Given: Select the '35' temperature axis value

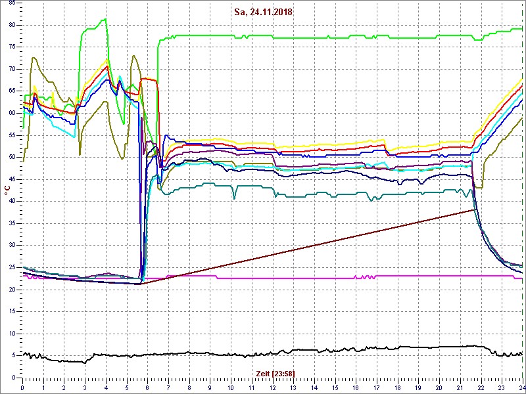Looking at the screenshot, I should [11, 223].
